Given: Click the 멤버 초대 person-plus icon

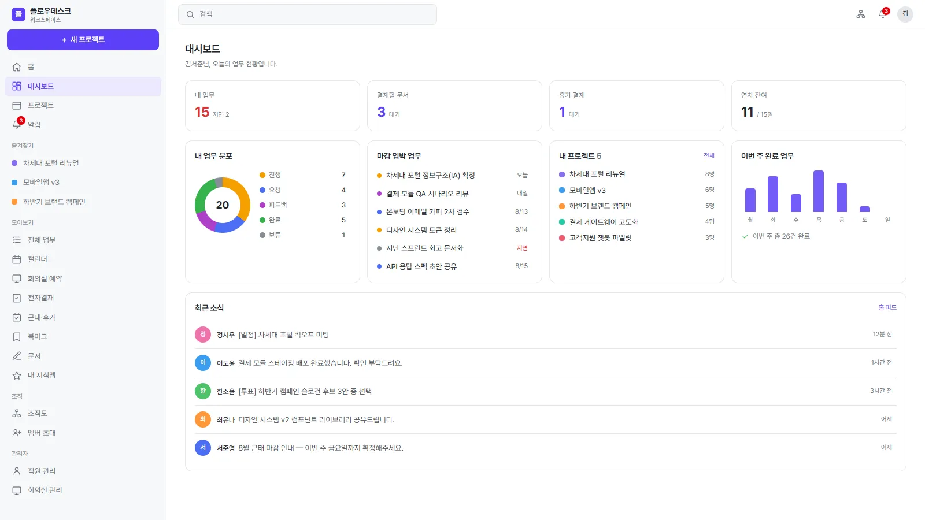Looking at the screenshot, I should coord(17,433).
